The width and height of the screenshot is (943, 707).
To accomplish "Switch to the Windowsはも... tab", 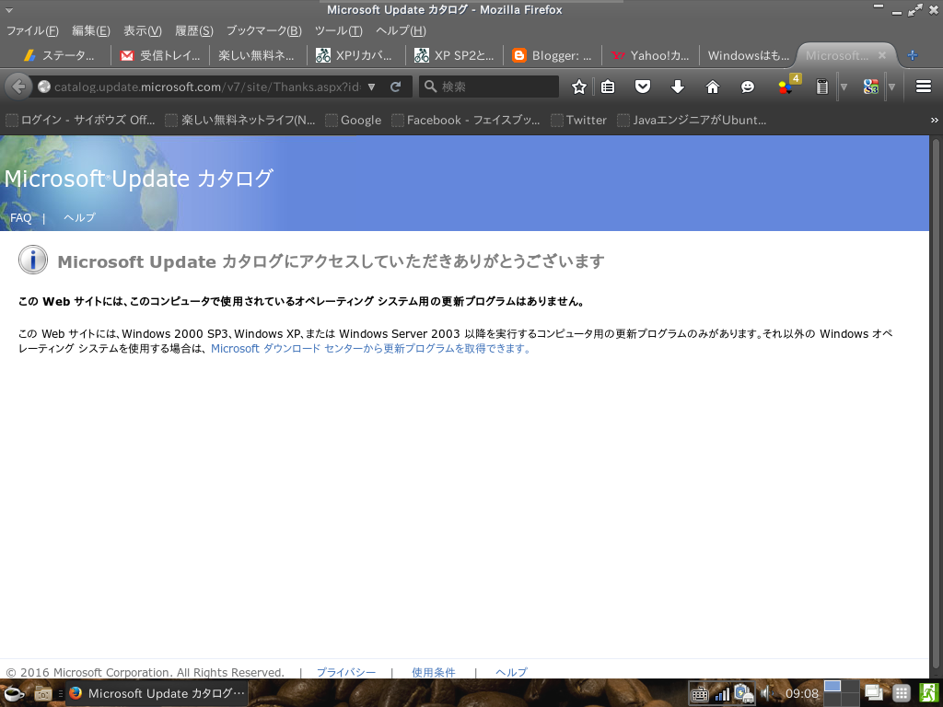I will click(x=748, y=56).
